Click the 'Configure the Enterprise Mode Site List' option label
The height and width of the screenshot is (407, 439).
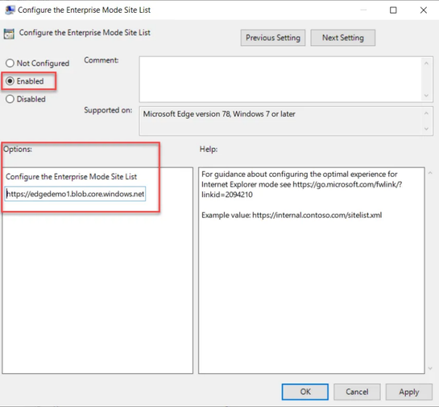click(71, 177)
